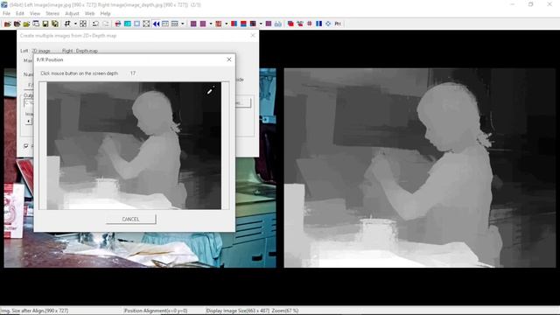Close the Create multiple images dialog
Image resolution: width=560 pixels, height=315 pixels.
[253, 35]
